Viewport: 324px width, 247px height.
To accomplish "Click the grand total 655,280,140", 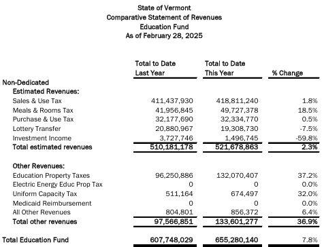I will click(236, 240).
